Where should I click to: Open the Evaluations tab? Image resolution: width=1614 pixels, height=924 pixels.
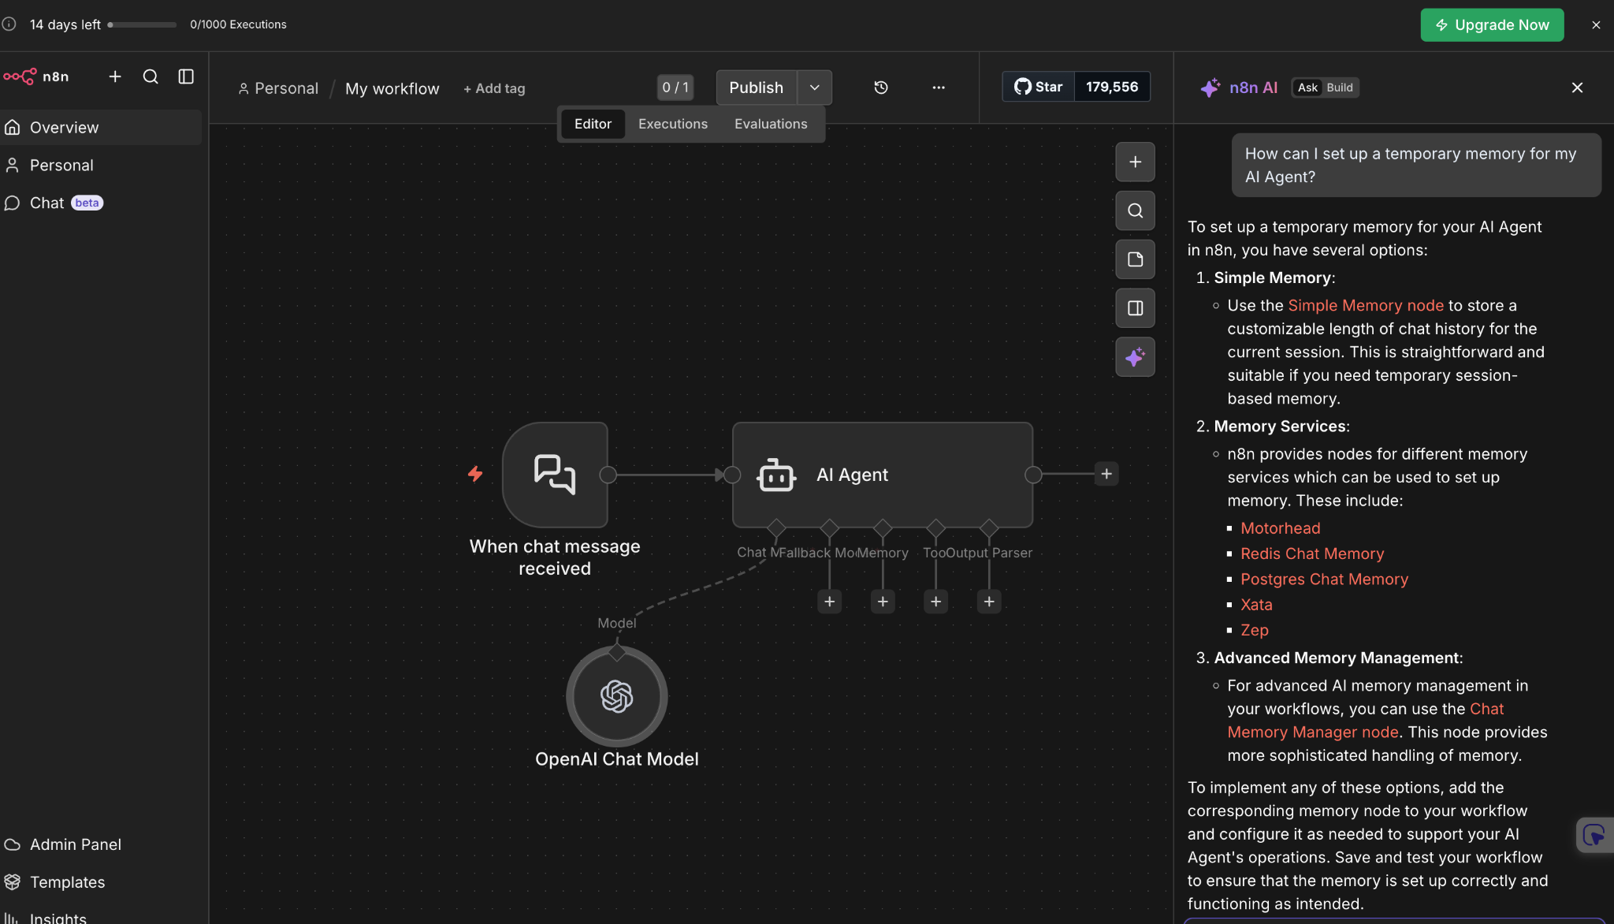pyautogui.click(x=770, y=124)
